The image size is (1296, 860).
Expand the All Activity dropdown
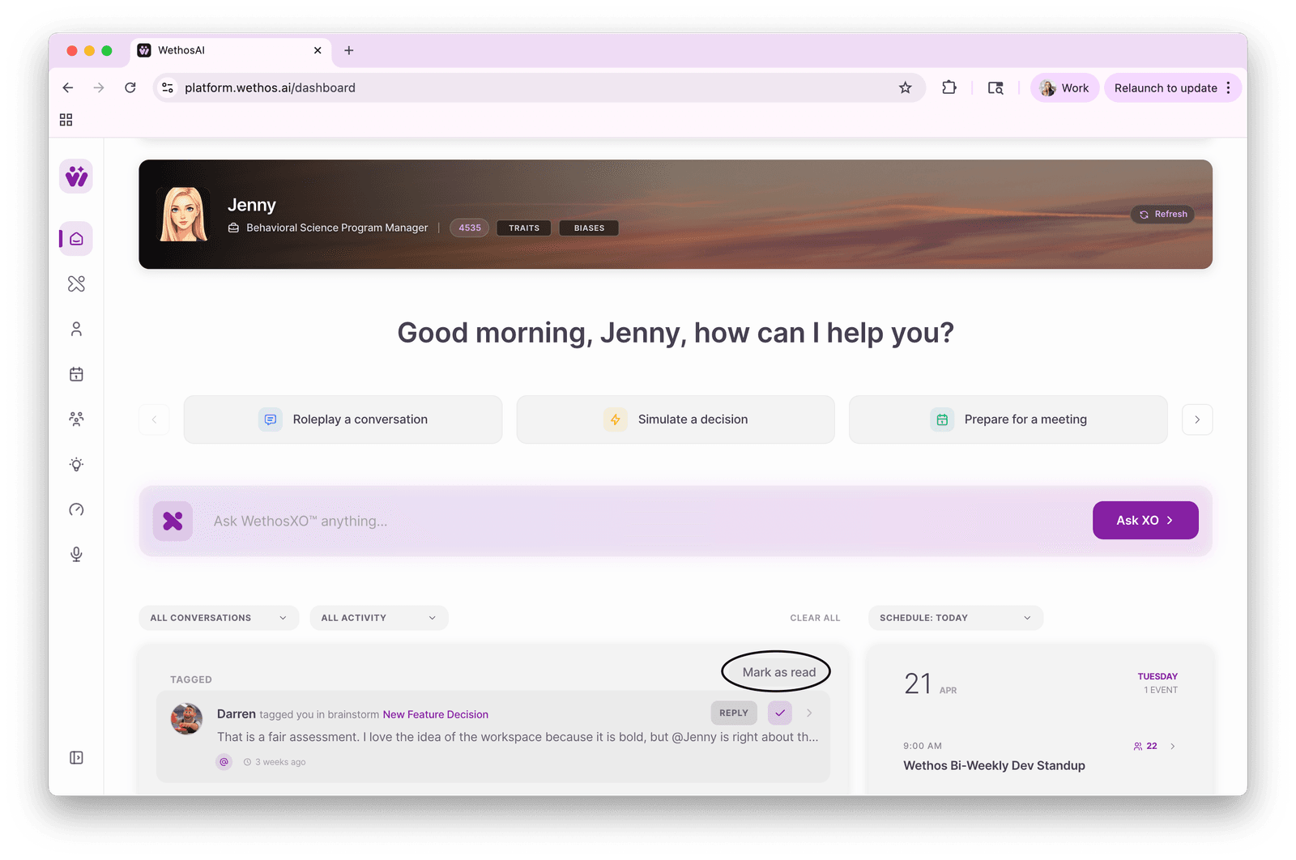[x=379, y=618]
